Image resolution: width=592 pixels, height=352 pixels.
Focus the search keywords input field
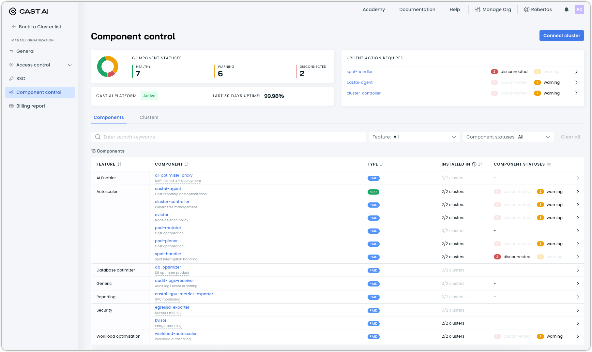pos(228,137)
